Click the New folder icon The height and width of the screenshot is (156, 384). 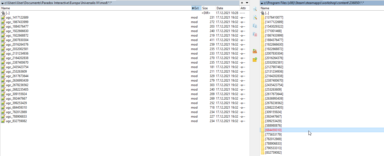(x=255, y=60)
